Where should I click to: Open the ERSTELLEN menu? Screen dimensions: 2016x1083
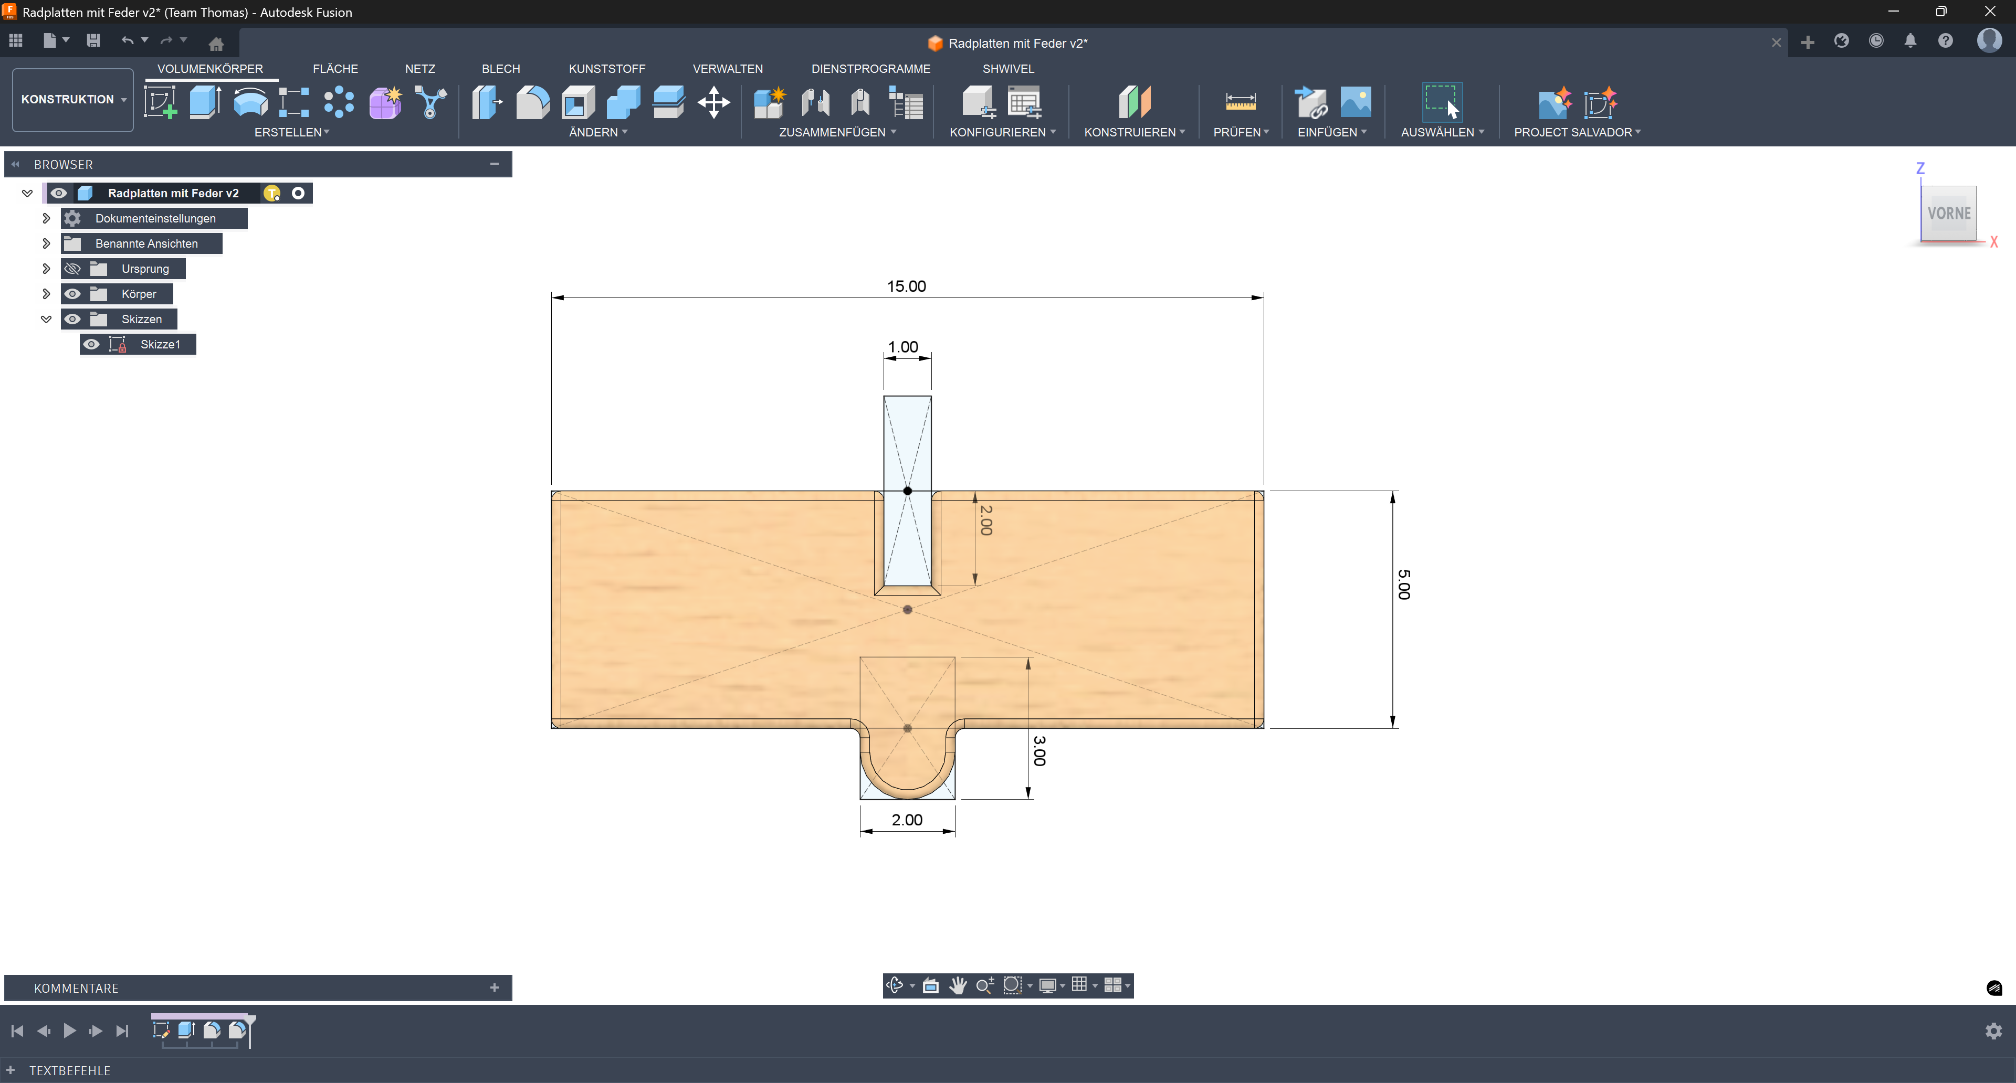click(291, 132)
